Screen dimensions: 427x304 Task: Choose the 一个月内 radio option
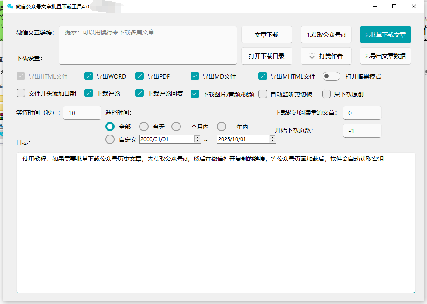pyautogui.click(x=176, y=127)
